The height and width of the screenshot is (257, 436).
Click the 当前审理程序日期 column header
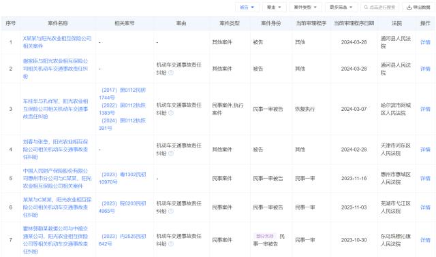[x=354, y=23]
